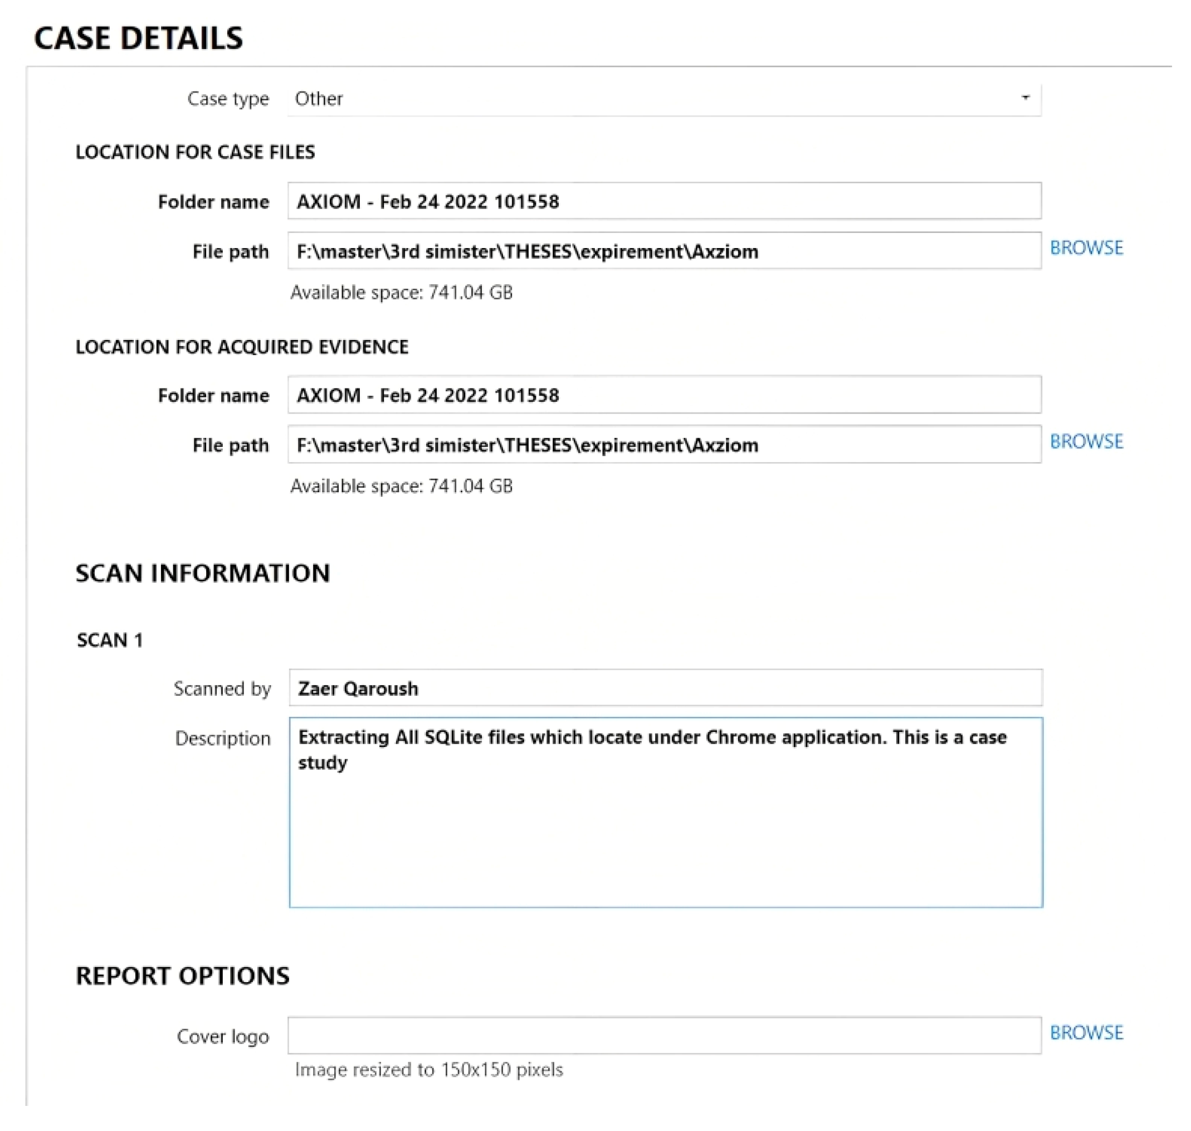Click the 'Other' value in Case type

point(319,98)
